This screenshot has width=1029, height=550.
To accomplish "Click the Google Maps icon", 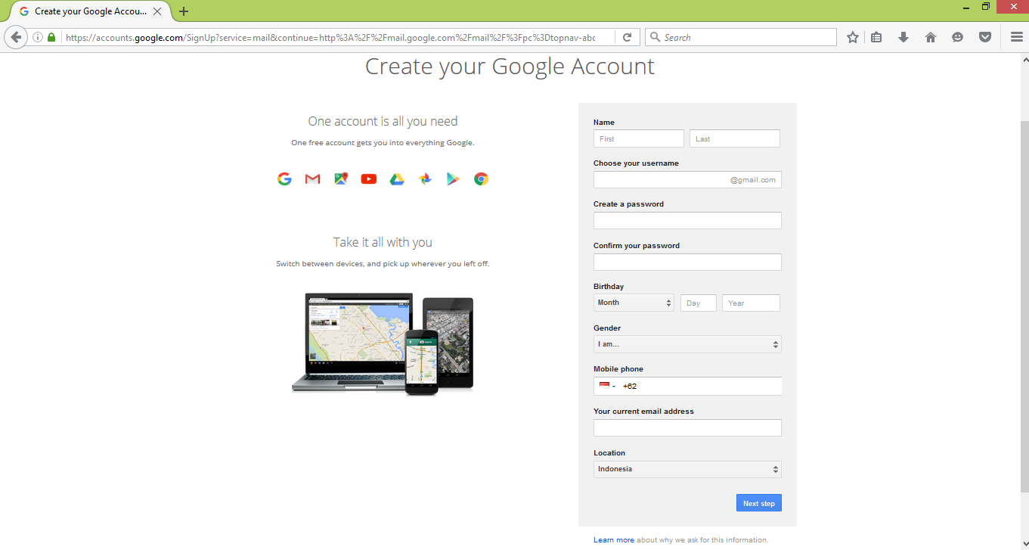I will tap(341, 179).
